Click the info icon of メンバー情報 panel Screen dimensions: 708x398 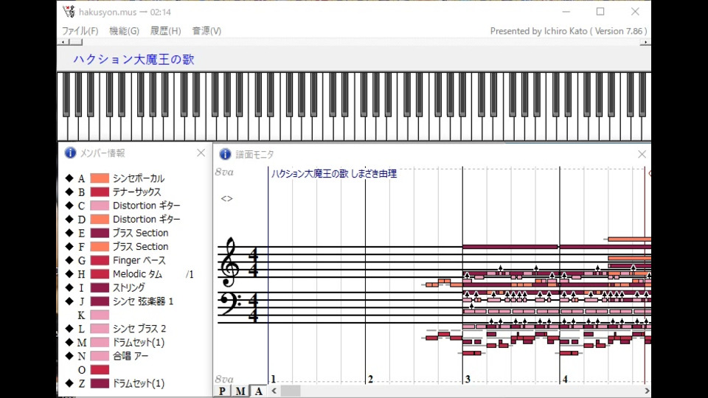(x=70, y=153)
